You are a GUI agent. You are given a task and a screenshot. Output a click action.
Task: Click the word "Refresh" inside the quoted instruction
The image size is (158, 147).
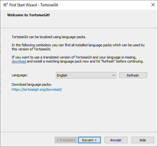[x=108, y=61]
